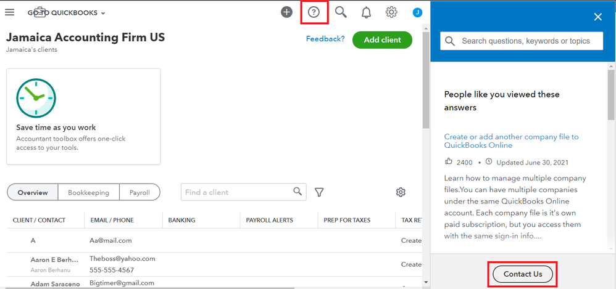This screenshot has height=289, width=616.
Task: Click the thumbs up icon beside 2400
Action: click(x=448, y=161)
